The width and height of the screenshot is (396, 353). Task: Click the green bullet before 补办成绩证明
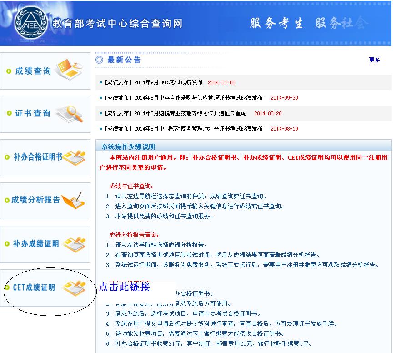[7, 244]
